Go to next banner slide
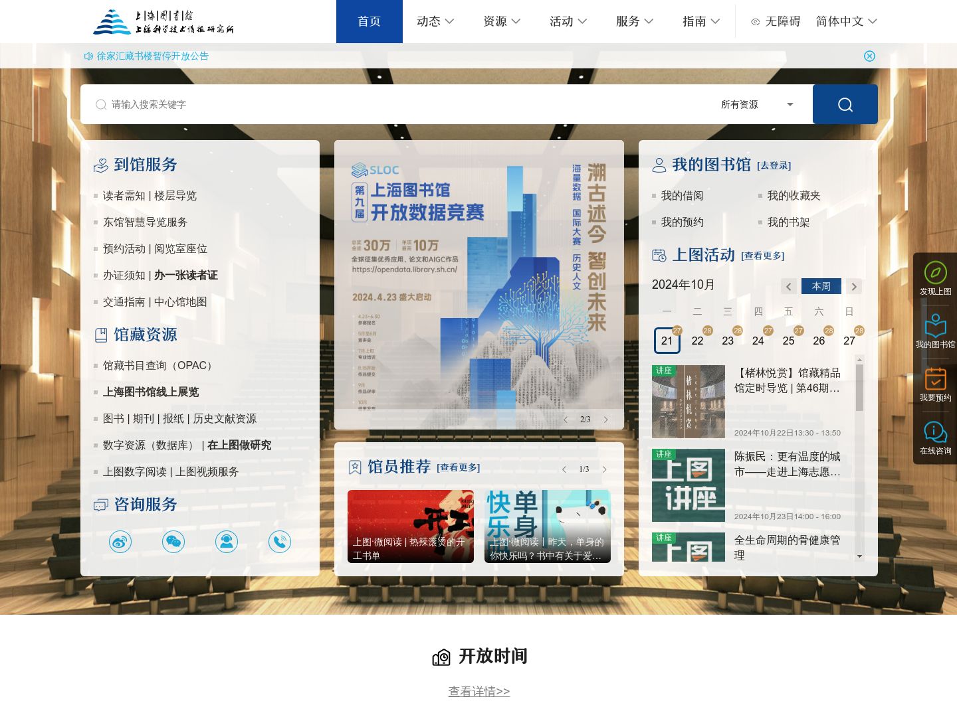Image resolution: width=957 pixels, height=717 pixels. pyautogui.click(x=605, y=420)
